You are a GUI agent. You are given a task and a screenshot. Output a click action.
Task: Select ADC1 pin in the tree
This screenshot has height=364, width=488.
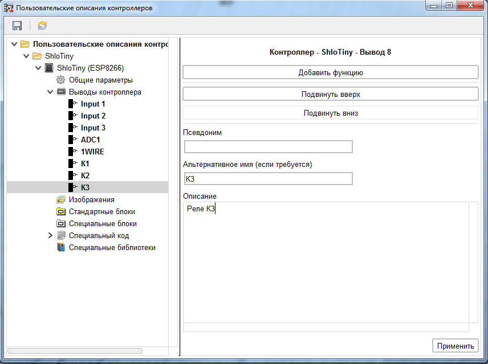91,140
